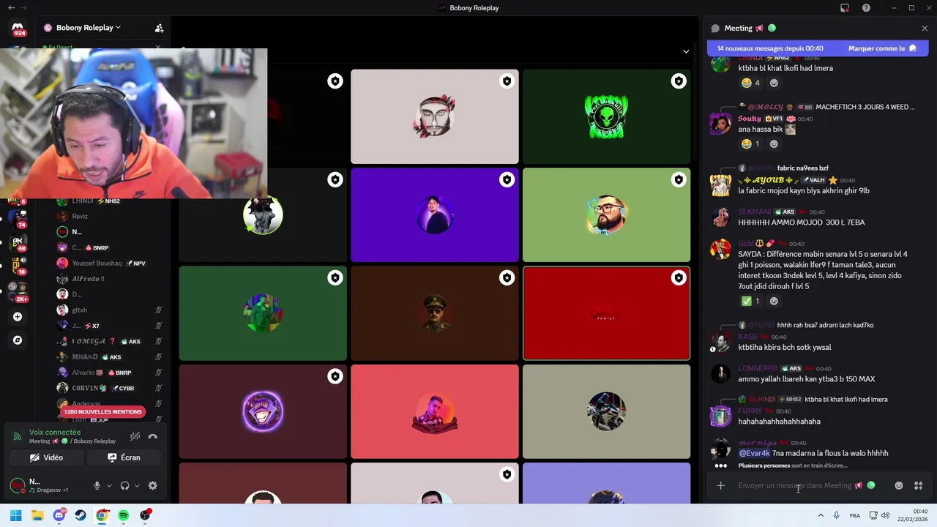Add reaction to Souky's ana hassa bik message
The image size is (937, 527).
pyautogui.click(x=774, y=144)
